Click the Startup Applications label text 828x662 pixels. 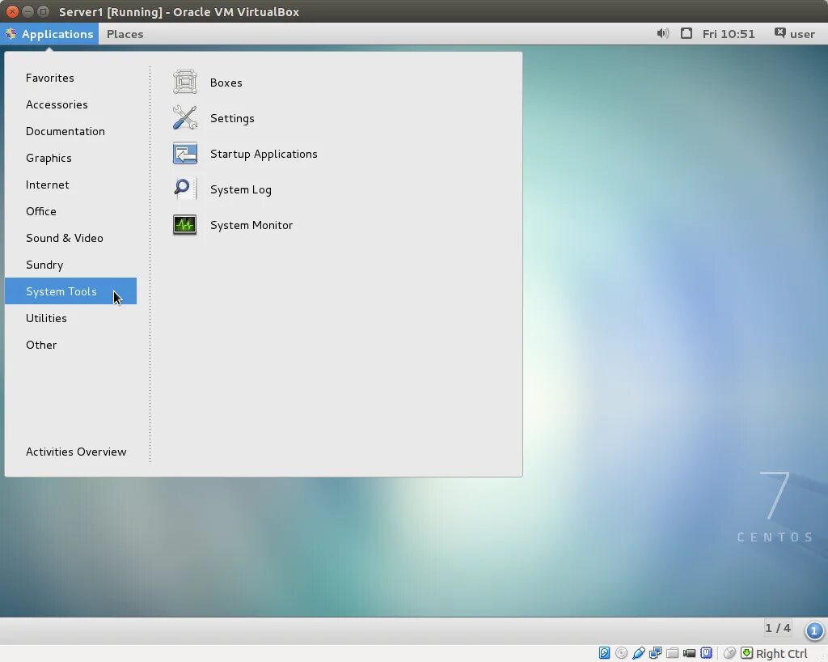point(264,154)
